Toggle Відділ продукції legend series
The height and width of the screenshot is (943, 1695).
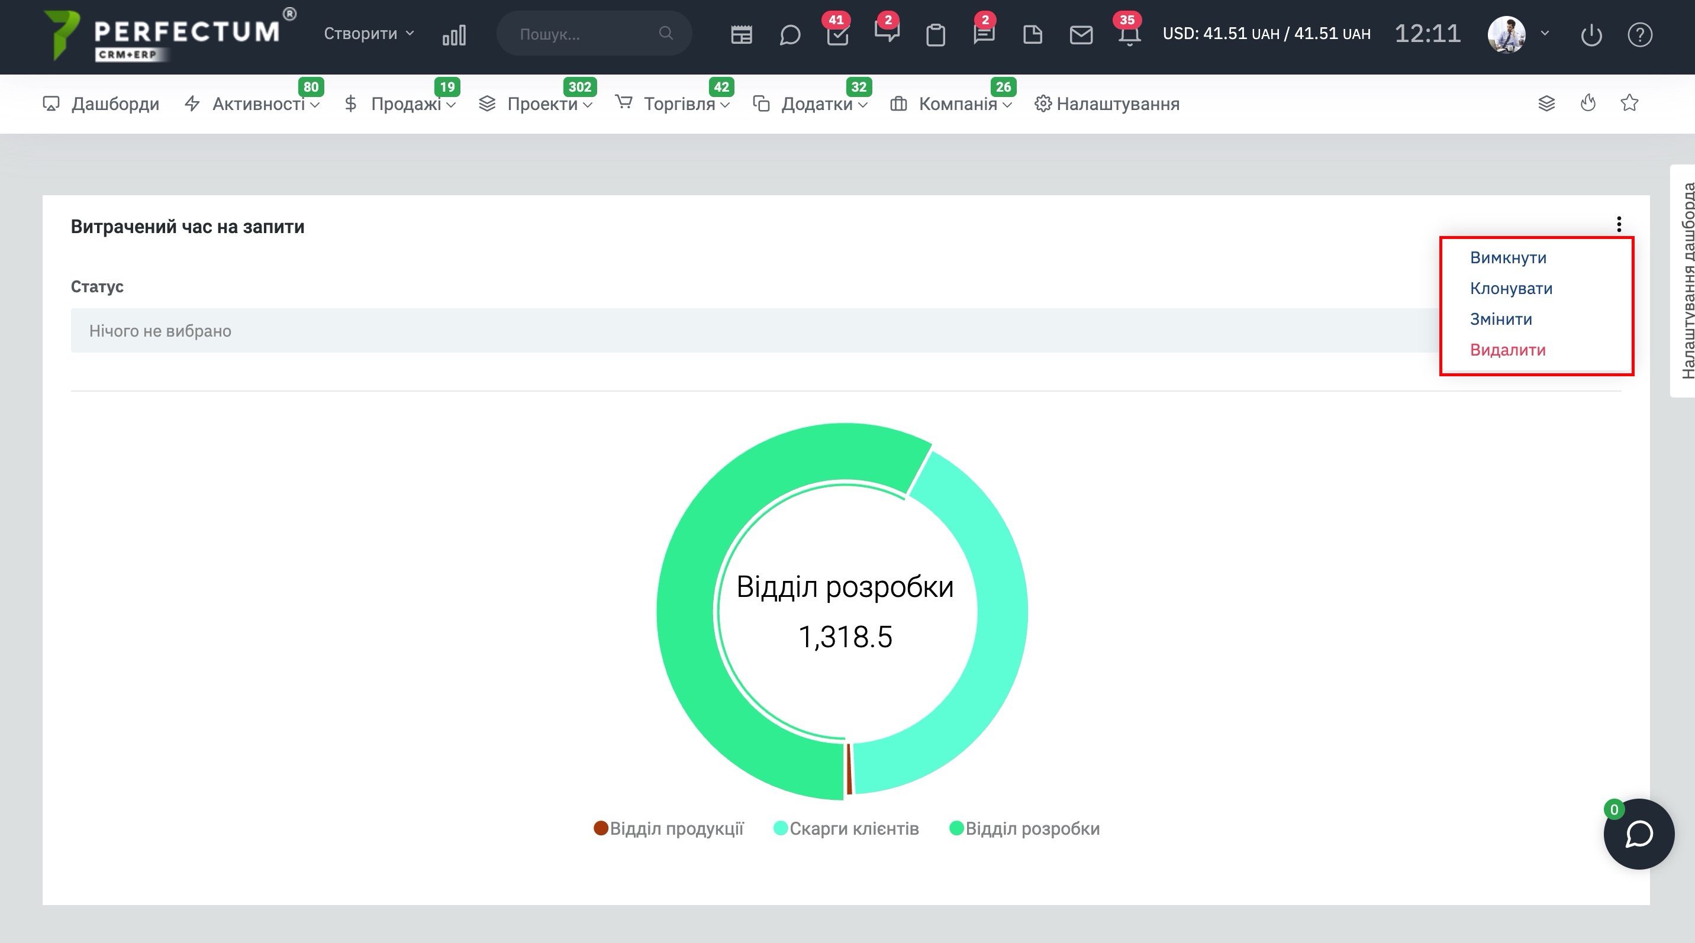(669, 829)
